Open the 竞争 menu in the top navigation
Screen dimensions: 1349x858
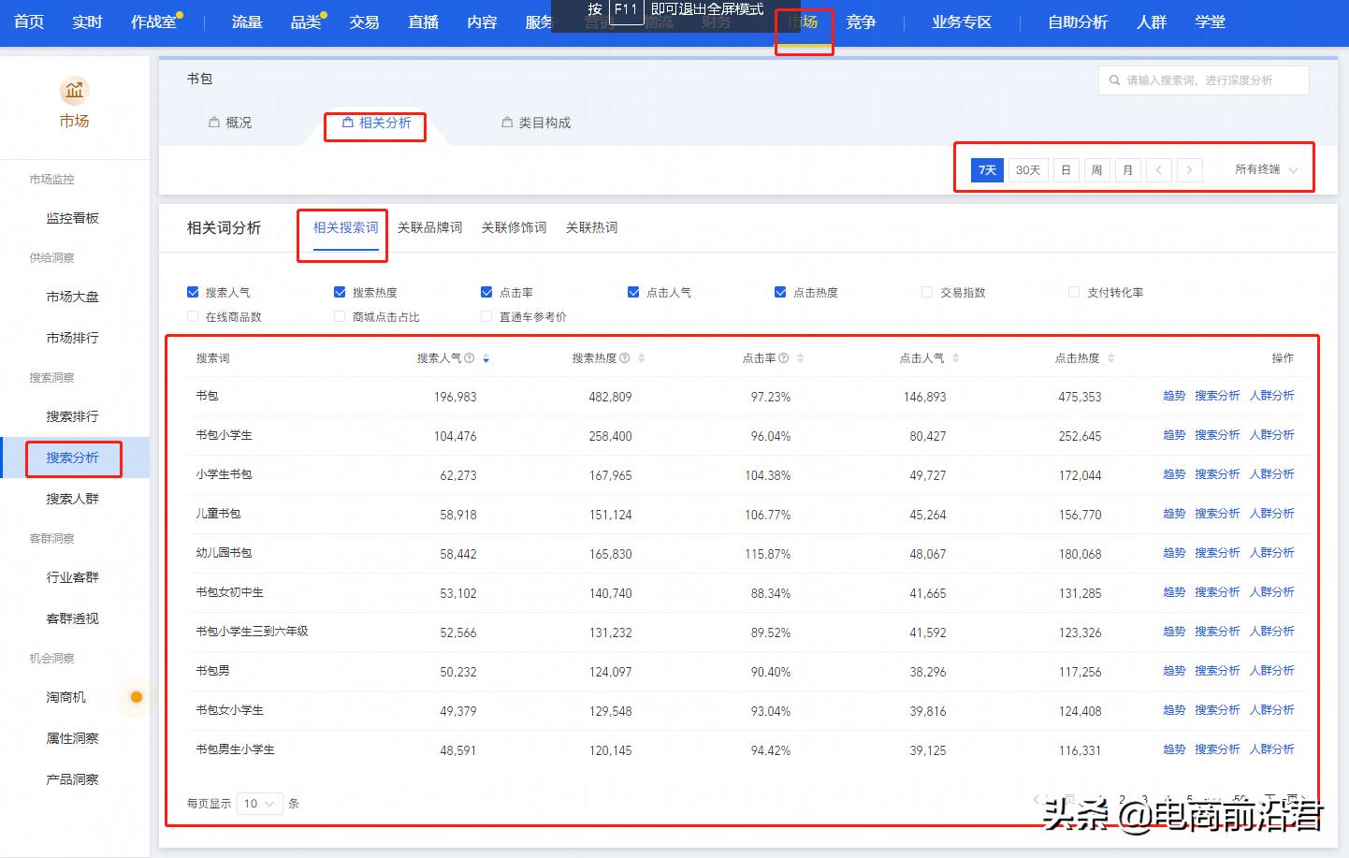861,22
